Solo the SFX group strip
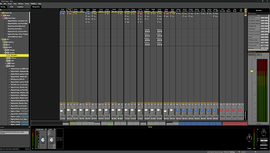 171,104
